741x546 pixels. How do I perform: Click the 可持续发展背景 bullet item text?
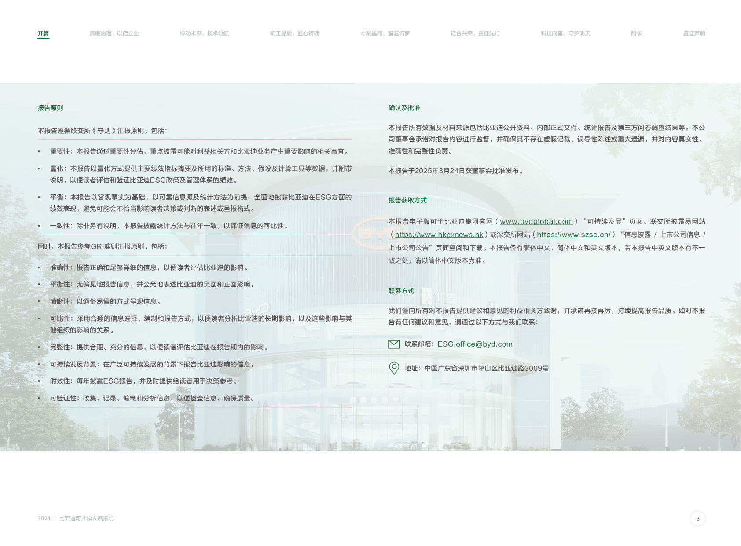[x=154, y=364]
